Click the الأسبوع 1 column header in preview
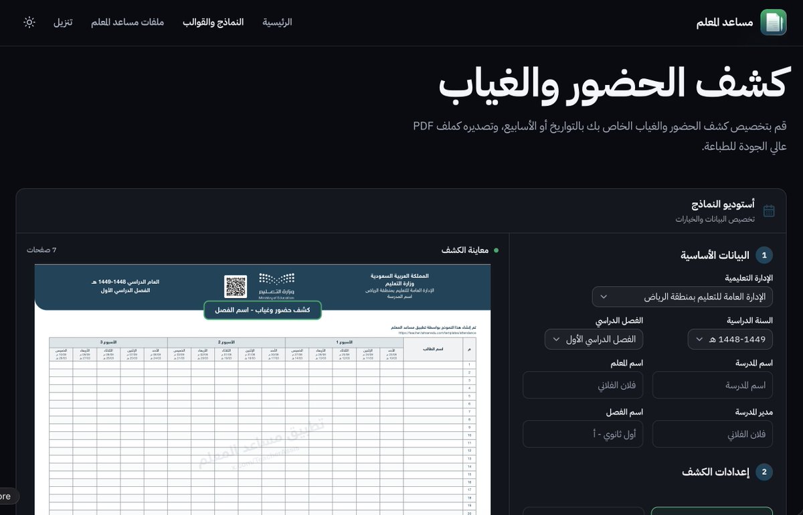Image resolution: width=803 pixels, height=515 pixels. (344, 341)
